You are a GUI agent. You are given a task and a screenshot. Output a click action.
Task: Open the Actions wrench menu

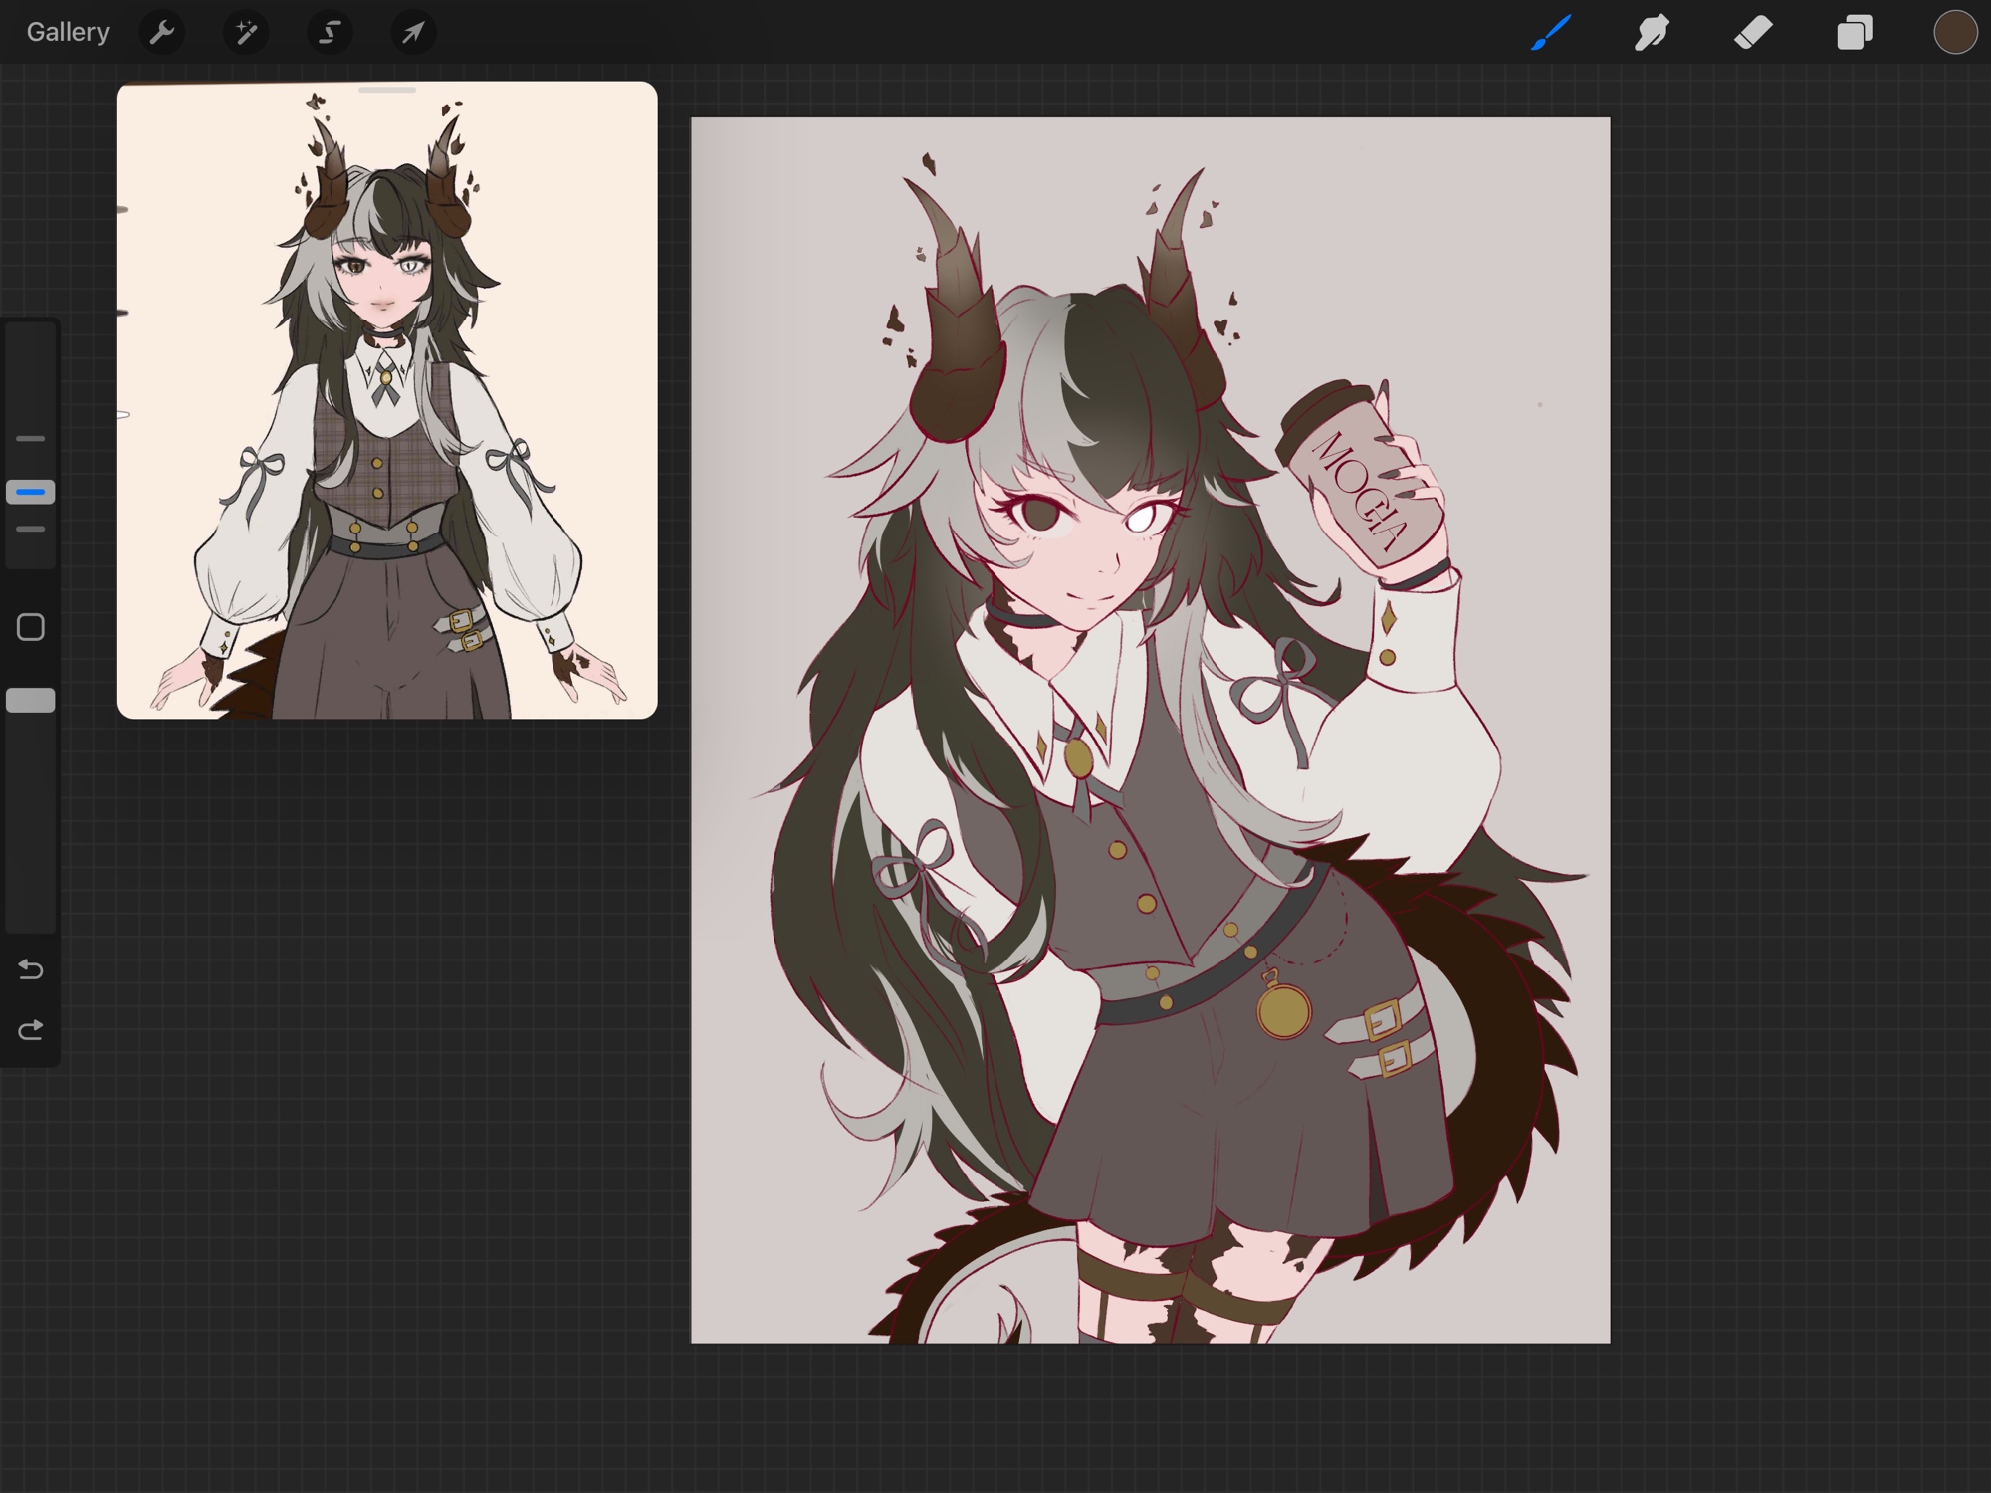coord(161,33)
